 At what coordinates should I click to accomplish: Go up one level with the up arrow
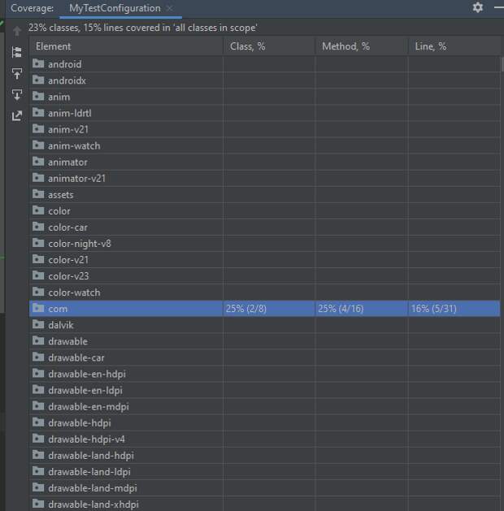[x=17, y=31]
